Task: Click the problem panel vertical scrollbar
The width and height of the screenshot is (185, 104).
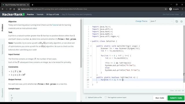Action: [x=81, y=43]
